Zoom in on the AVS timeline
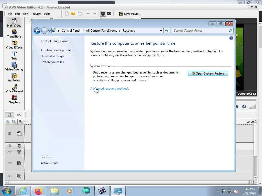 pos(7,122)
